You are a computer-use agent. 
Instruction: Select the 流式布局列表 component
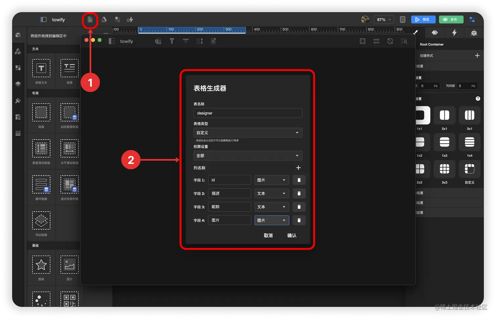pyautogui.click(x=70, y=188)
